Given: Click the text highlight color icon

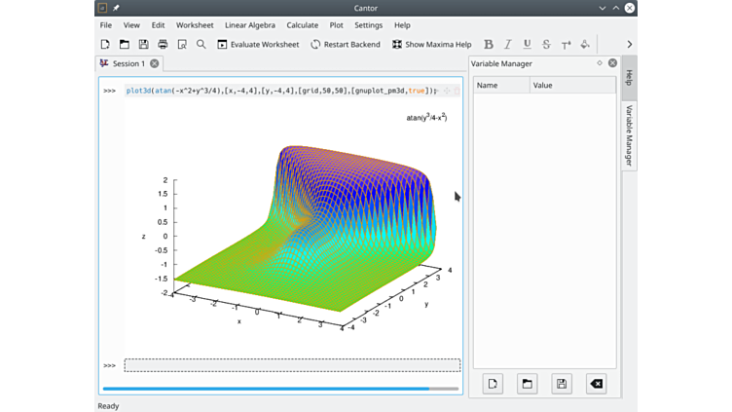Looking at the screenshot, I should click(x=585, y=44).
